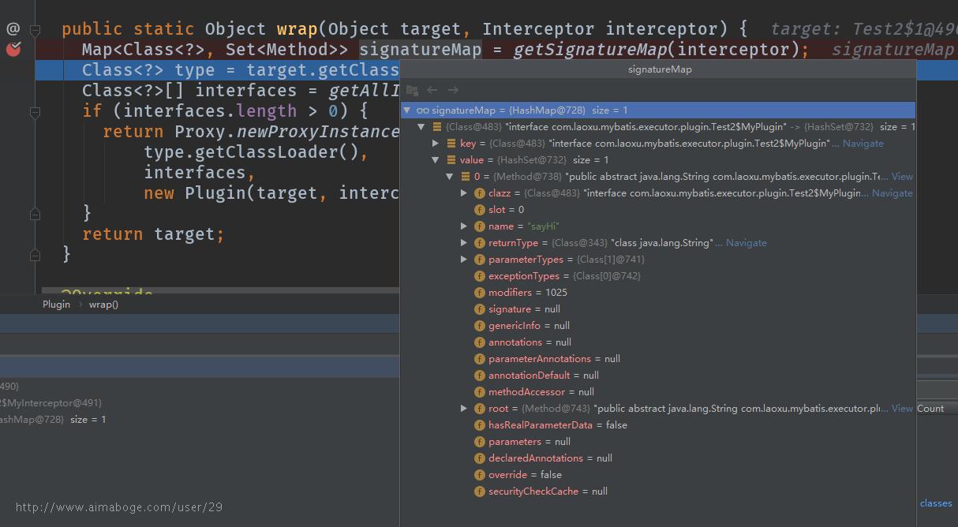Click the field icon beside hasRealParameterData
958x527 pixels.
[480, 425]
